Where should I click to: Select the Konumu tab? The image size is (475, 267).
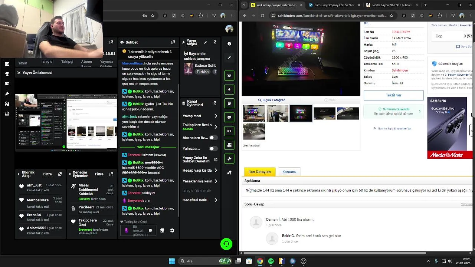tap(289, 172)
